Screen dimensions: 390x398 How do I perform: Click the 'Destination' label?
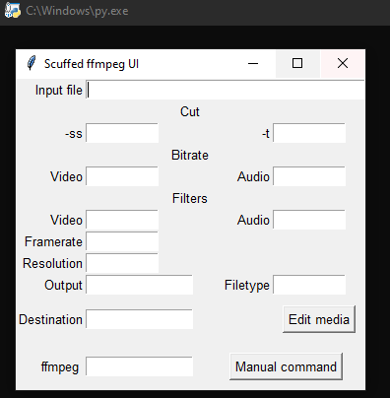pos(50,319)
